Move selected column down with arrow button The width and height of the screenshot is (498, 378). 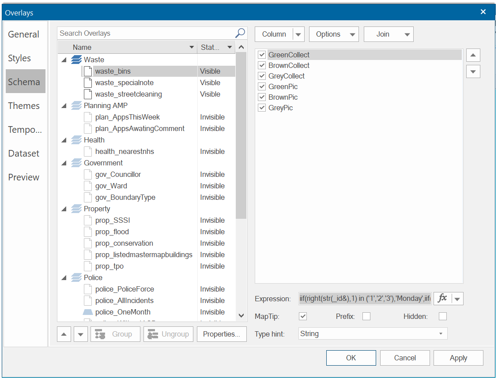coord(473,71)
